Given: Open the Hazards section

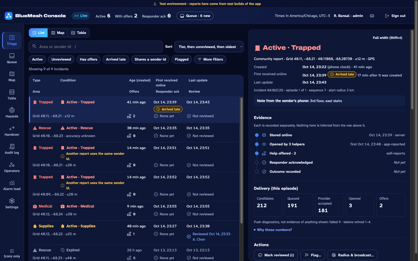Looking at the screenshot, I should [x=12, y=113].
